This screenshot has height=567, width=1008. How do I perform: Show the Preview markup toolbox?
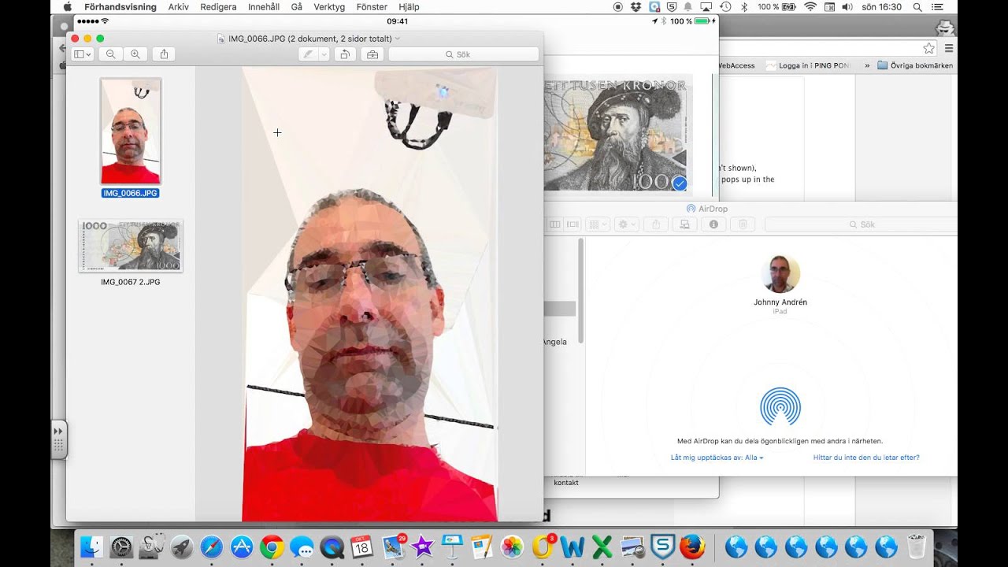click(372, 54)
